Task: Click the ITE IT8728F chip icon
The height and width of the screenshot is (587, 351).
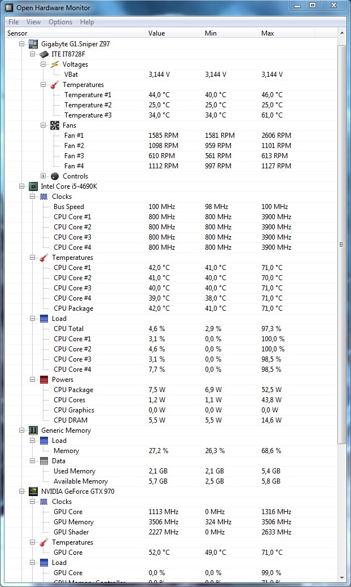Action: click(44, 54)
